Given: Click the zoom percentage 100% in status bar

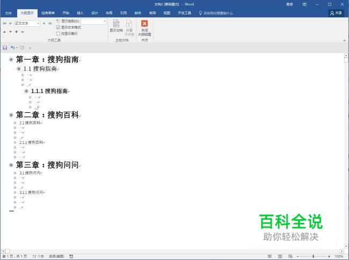Looking at the screenshot, I should (x=339, y=256).
